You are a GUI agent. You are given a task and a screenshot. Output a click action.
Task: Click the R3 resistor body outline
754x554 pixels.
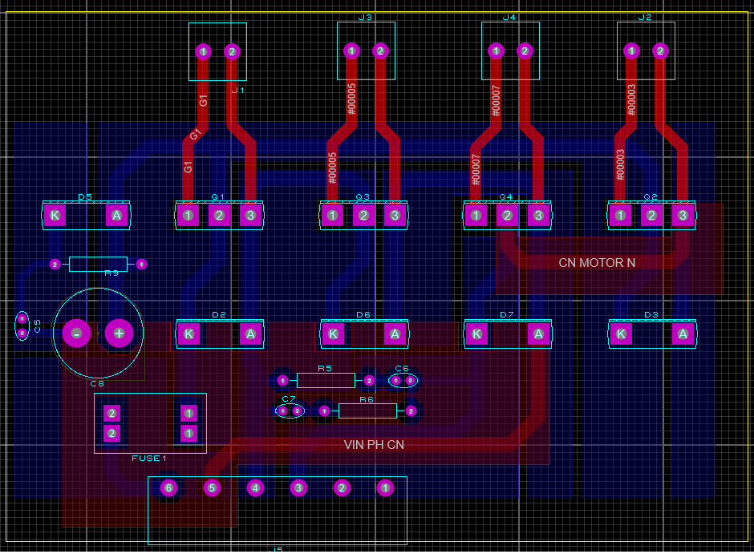click(98, 265)
